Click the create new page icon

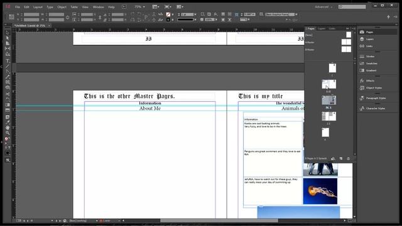point(340,159)
